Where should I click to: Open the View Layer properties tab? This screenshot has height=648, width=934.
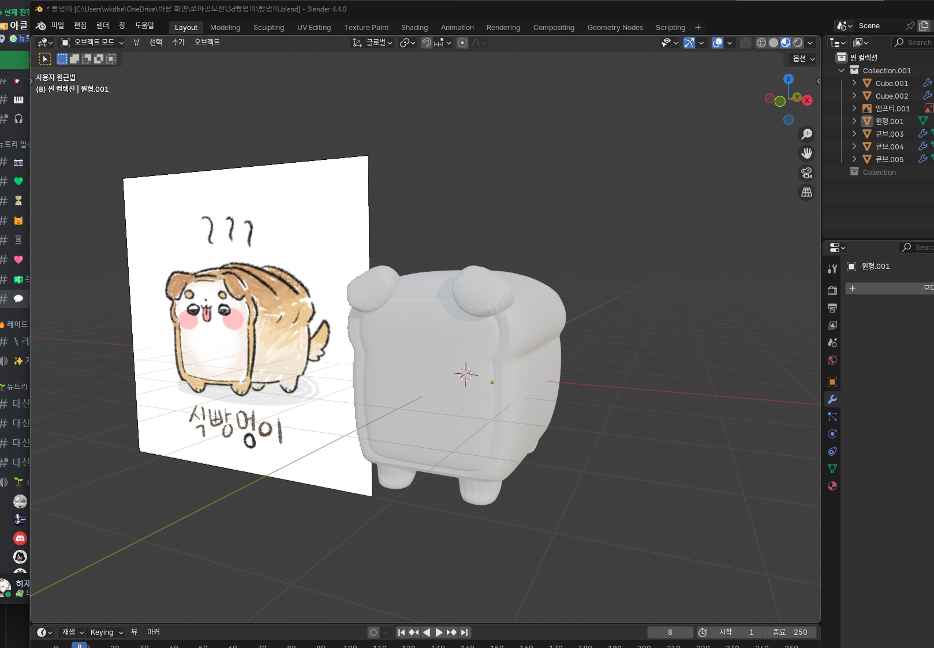pos(832,325)
